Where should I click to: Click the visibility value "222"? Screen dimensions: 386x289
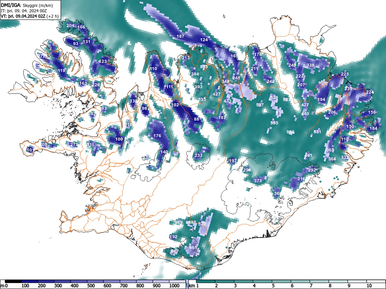(x=300, y=76)
